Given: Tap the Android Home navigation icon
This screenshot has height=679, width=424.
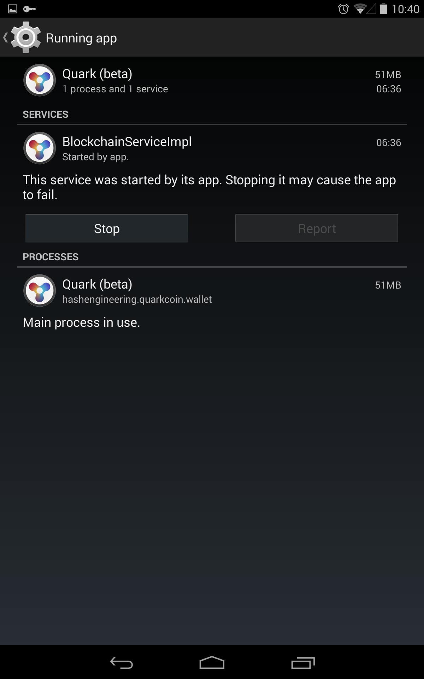Looking at the screenshot, I should point(212,663).
